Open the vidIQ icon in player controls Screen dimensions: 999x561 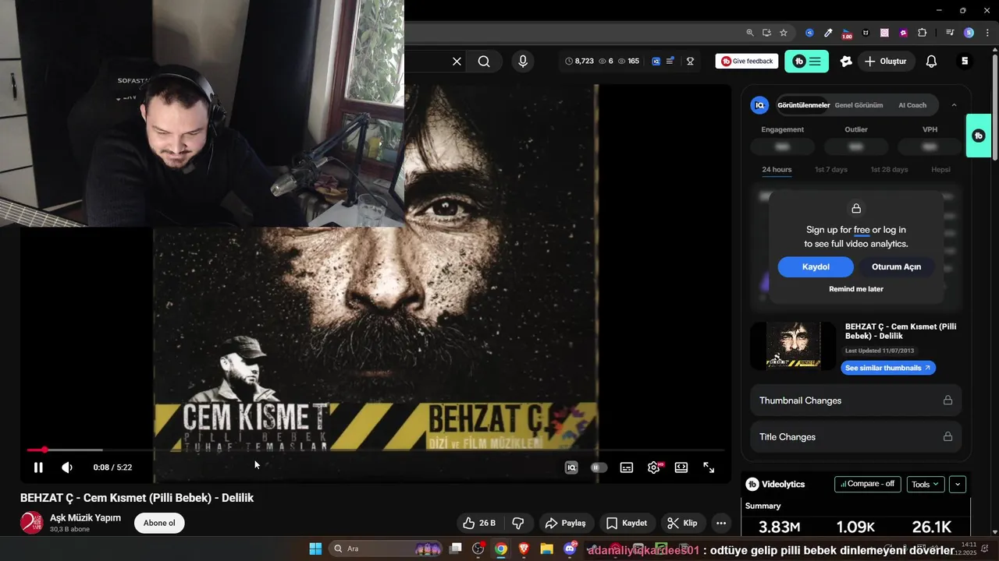coord(571,467)
